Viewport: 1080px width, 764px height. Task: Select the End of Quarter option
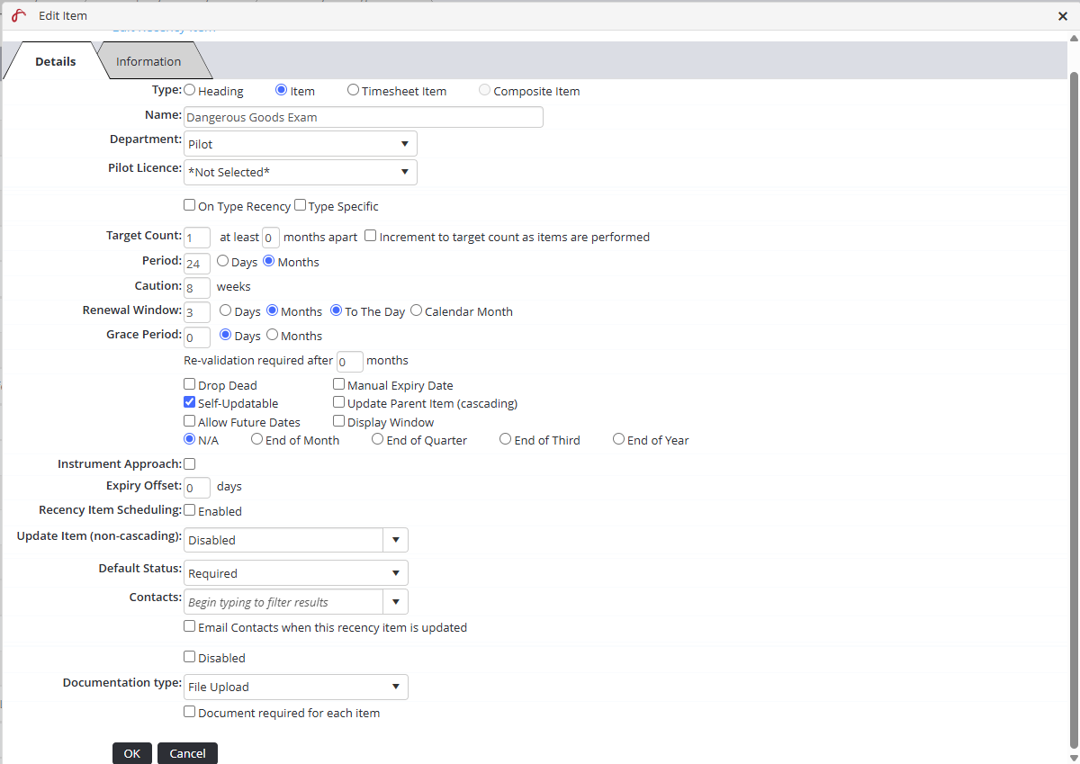pos(378,439)
